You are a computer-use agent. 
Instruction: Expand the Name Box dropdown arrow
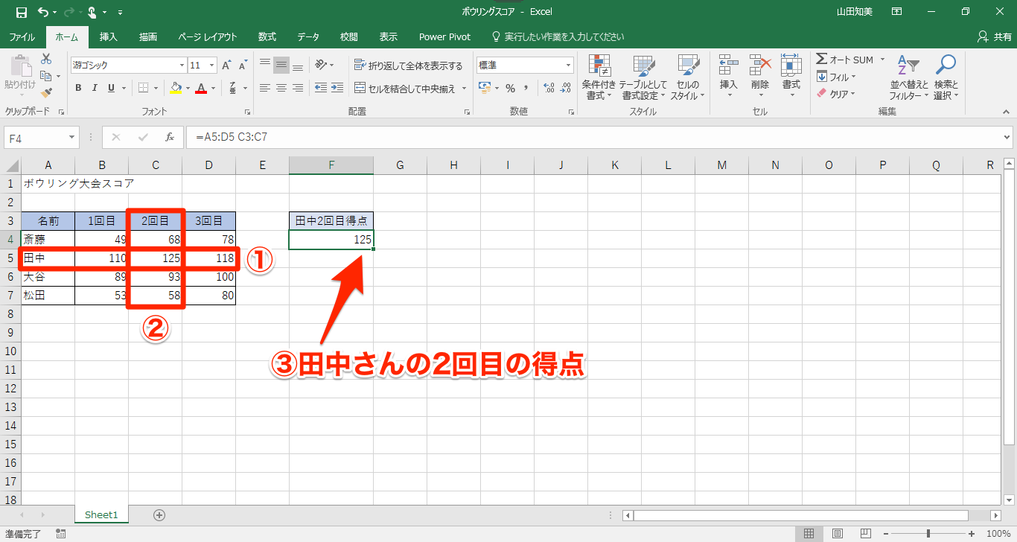coord(72,137)
